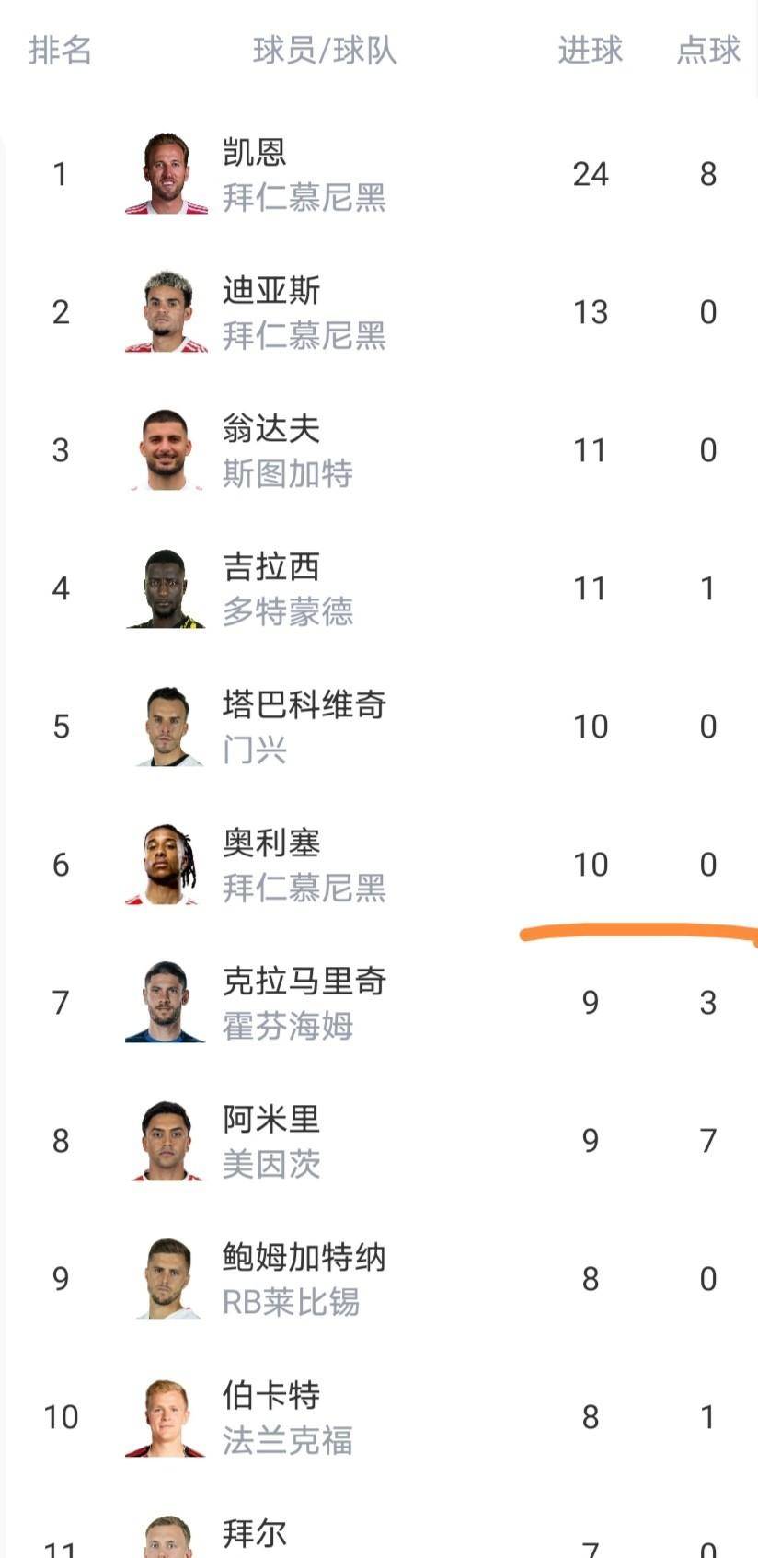Open the 法兰克福 team link
758x1558 pixels.
point(287,1440)
